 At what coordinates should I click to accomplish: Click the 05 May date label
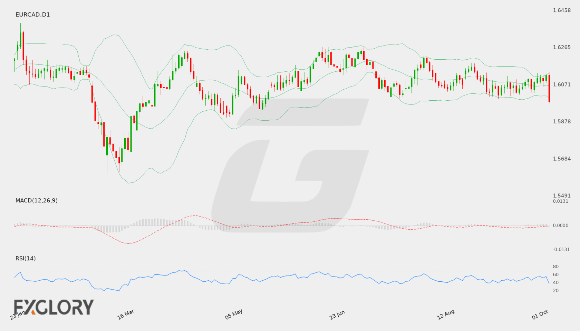tap(234, 314)
